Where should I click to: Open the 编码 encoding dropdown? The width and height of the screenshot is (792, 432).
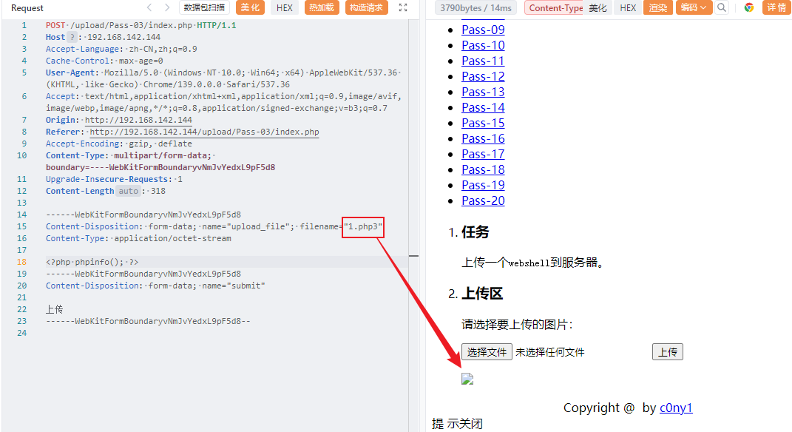[694, 7]
